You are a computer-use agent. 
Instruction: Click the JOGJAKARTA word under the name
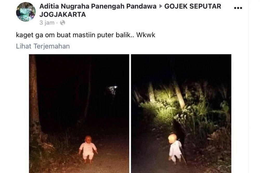pos(62,15)
